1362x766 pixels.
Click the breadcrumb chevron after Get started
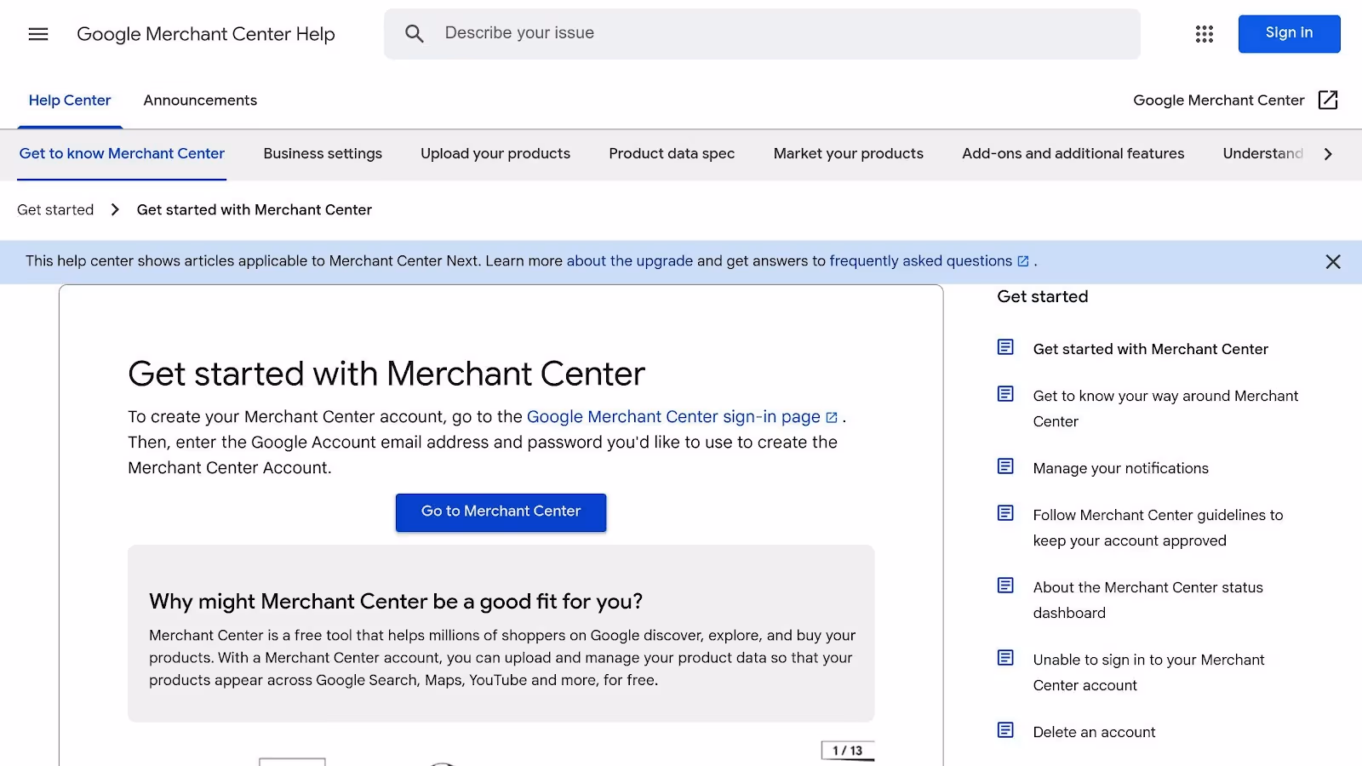click(x=115, y=210)
